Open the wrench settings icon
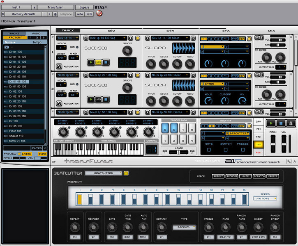 click(x=289, y=162)
